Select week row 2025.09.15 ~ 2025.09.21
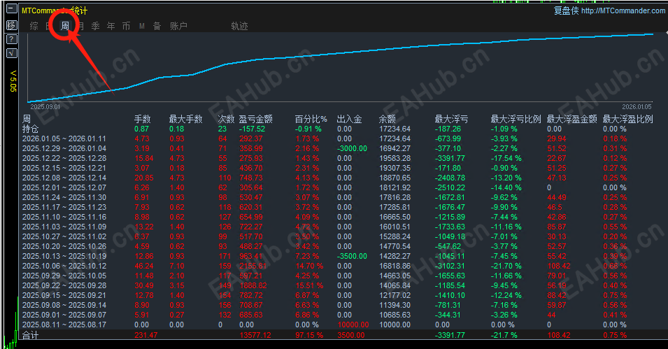This screenshot has height=349, width=668. pos(64,295)
